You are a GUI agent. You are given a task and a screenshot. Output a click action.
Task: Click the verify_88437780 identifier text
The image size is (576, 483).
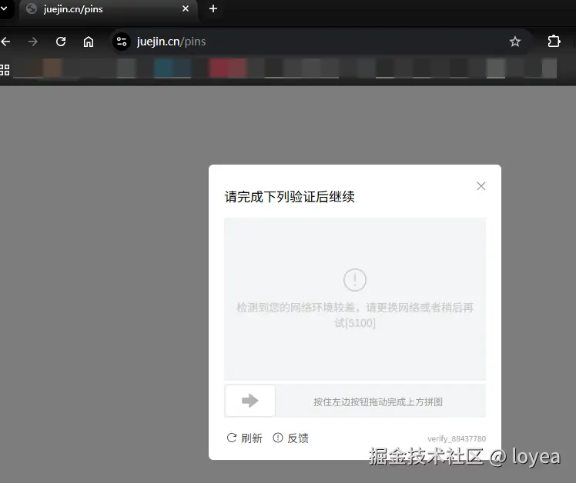point(457,438)
